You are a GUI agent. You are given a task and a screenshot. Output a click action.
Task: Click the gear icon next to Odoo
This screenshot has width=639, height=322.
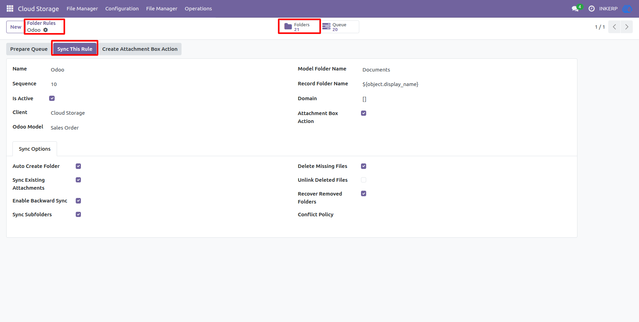click(46, 30)
